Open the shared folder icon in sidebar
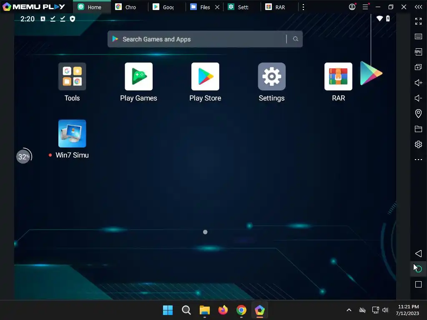The height and width of the screenshot is (320, 427). point(418,129)
